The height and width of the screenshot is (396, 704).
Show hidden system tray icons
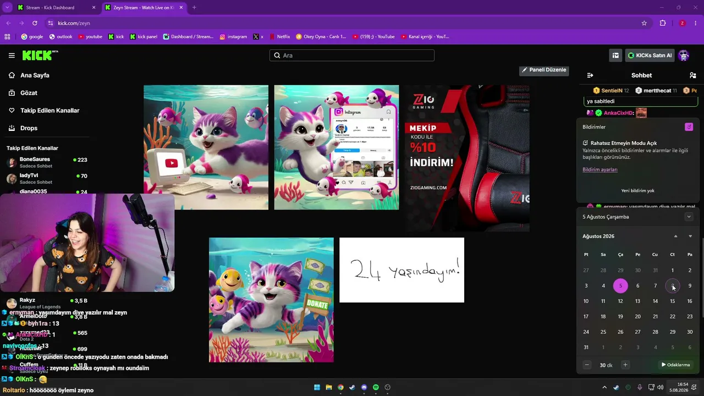[x=605, y=387]
